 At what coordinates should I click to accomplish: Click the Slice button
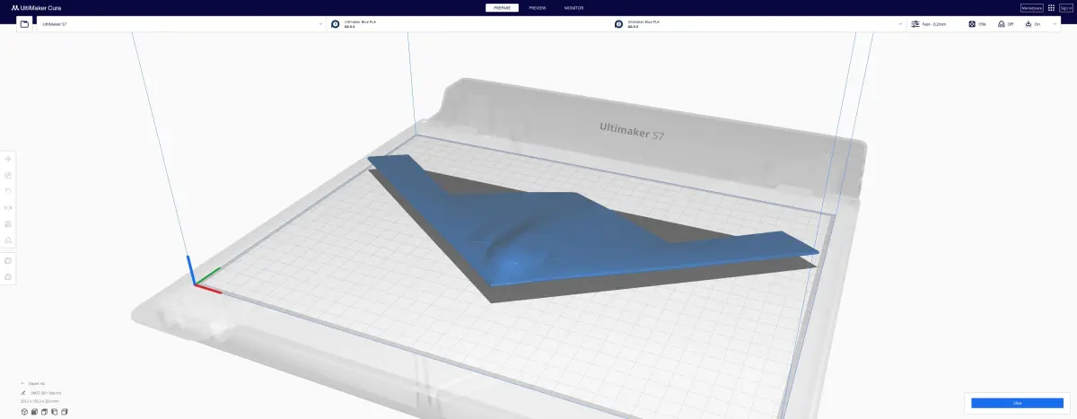tap(1017, 403)
